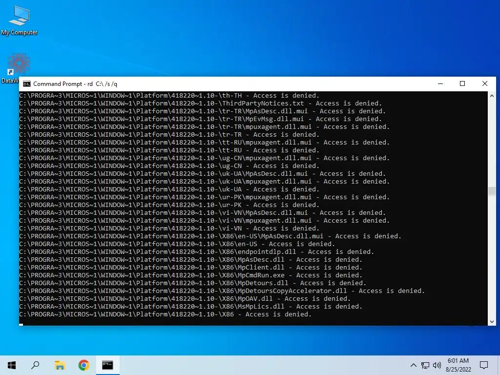Image resolution: width=500 pixels, height=375 pixels.
Task: Click the MpDetoursCopyAccelerator.dll line
Action: point(222,291)
